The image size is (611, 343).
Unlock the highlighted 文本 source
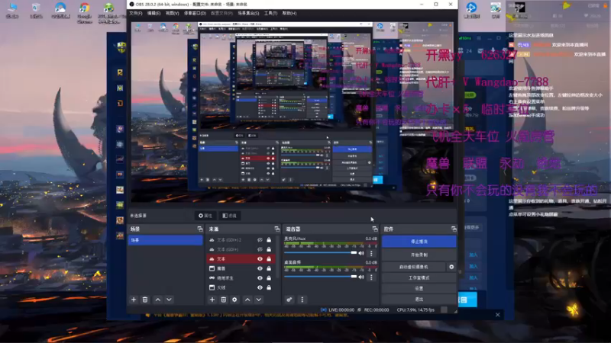pyautogui.click(x=269, y=259)
